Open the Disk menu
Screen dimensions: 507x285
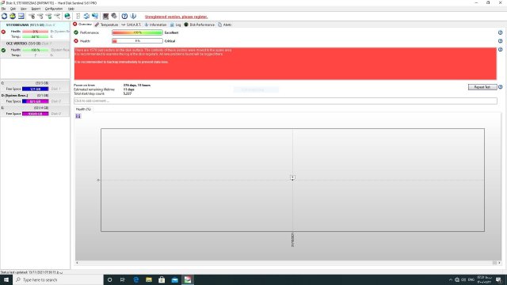point(13,9)
